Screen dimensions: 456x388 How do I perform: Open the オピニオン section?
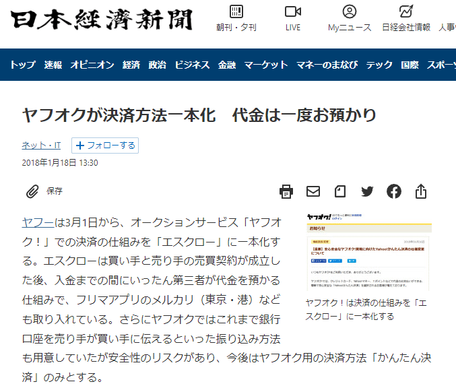92,65
